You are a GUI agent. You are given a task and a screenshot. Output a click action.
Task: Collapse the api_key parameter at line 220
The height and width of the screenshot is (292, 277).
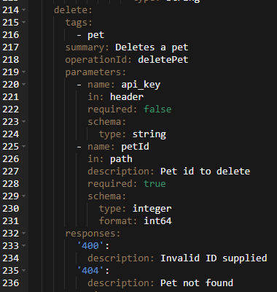point(23,85)
